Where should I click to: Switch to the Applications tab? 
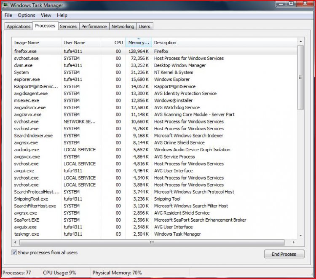[x=19, y=27]
